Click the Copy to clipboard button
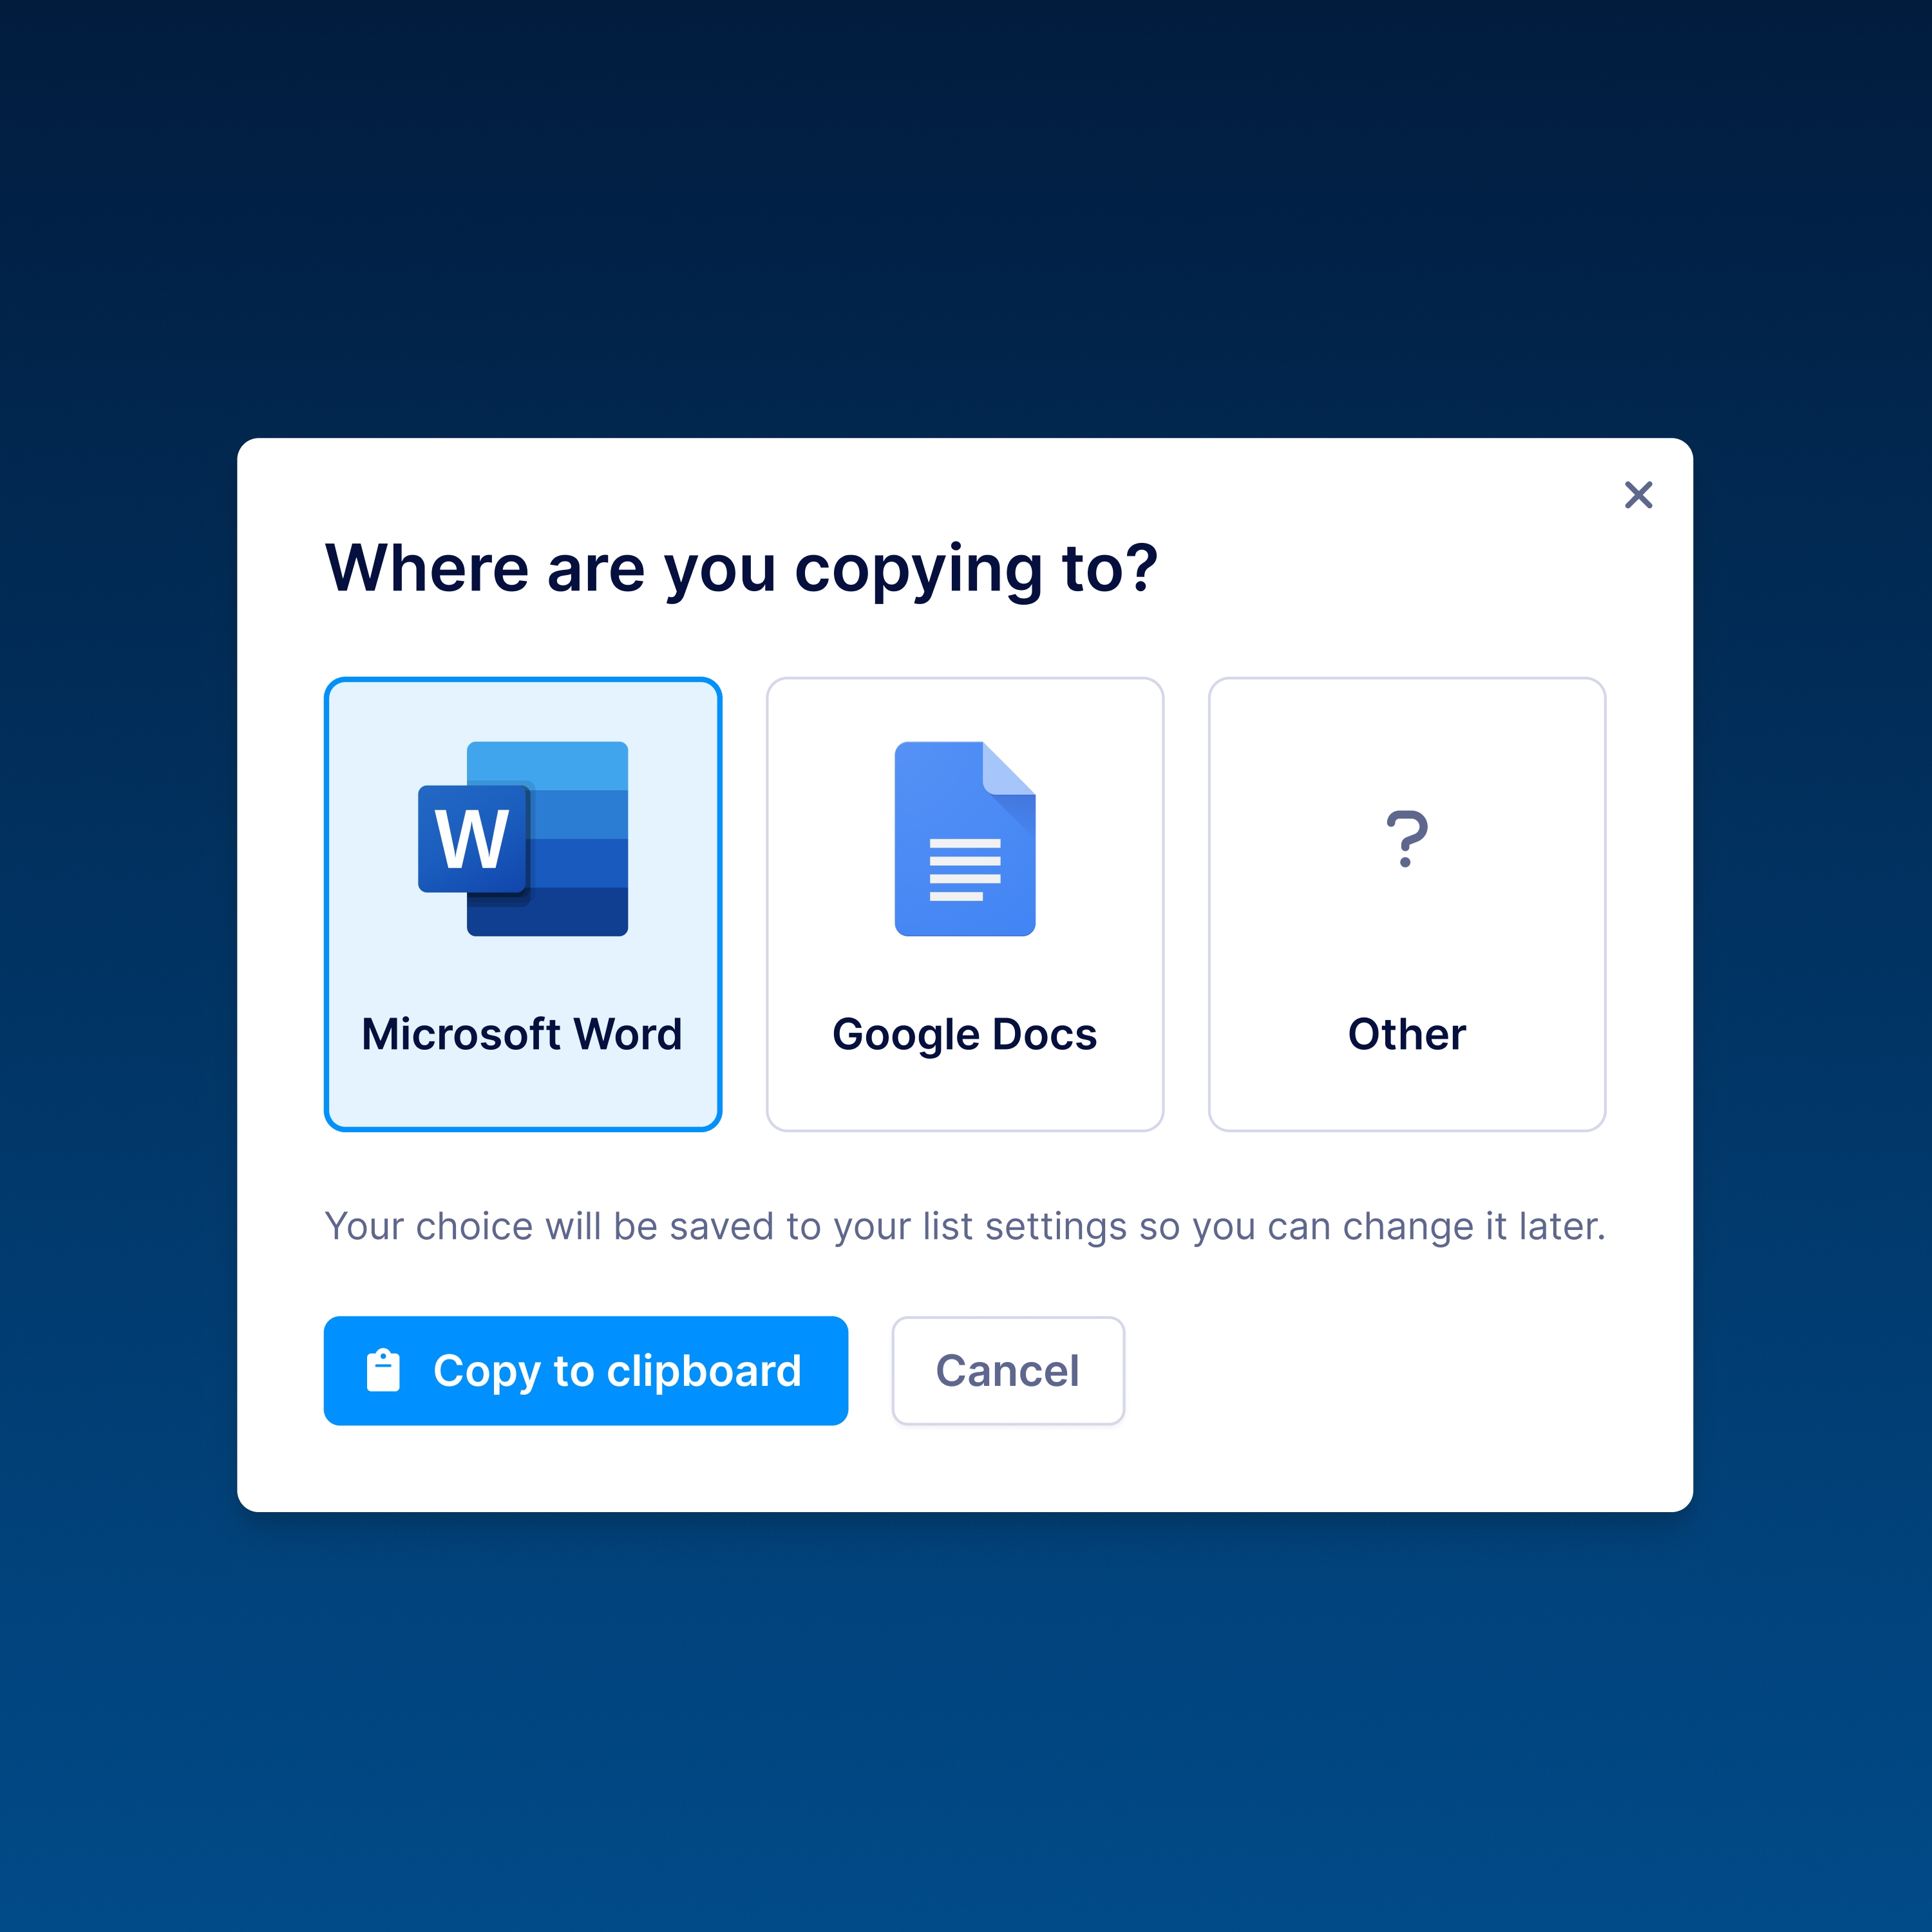 586,1370
